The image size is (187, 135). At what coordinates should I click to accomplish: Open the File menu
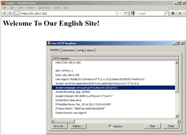pos(4,8)
